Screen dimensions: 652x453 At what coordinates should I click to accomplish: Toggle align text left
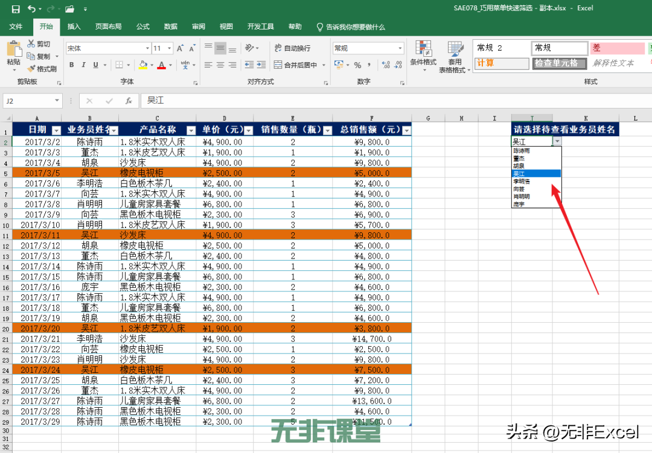[208, 65]
